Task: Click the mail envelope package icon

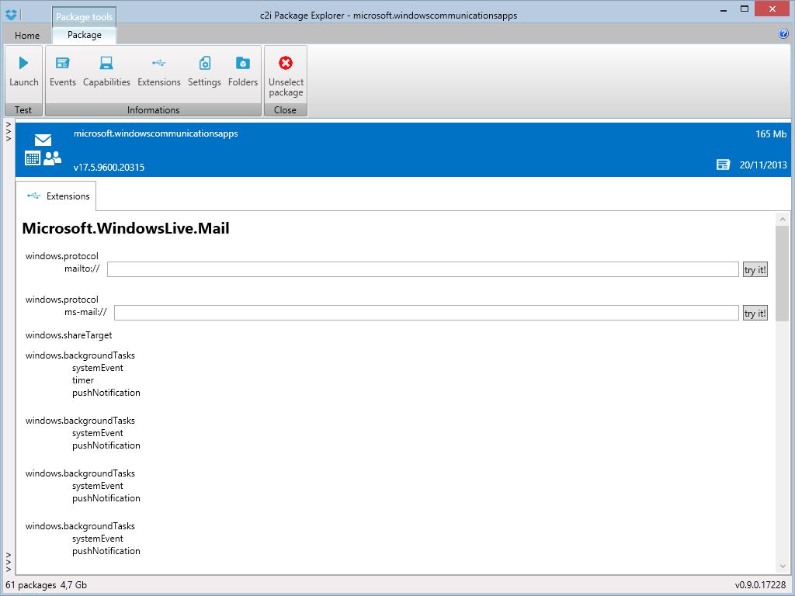Action: click(43, 140)
